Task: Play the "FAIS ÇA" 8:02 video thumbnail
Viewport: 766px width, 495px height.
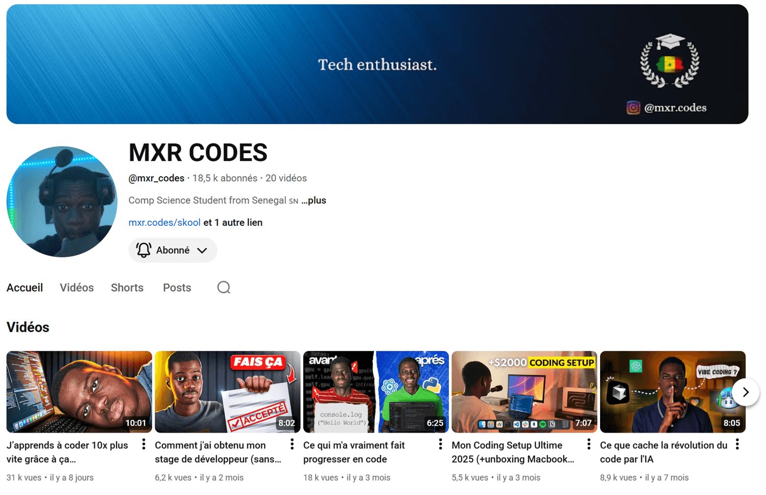Action: click(228, 392)
